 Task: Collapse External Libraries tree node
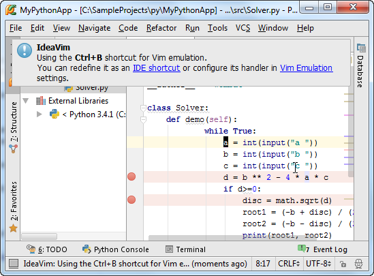pos(25,101)
